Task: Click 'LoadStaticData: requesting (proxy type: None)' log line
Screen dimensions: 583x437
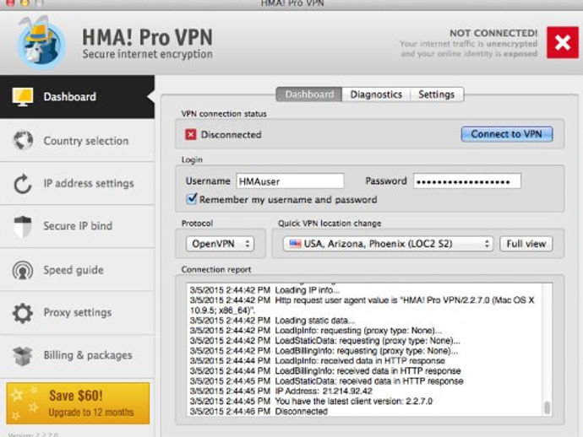Action: [x=325, y=341]
